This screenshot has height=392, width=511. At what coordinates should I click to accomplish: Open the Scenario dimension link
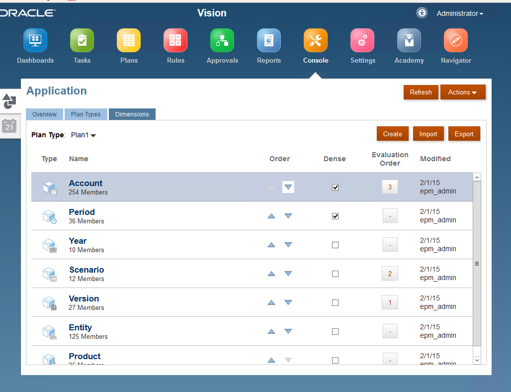point(86,270)
